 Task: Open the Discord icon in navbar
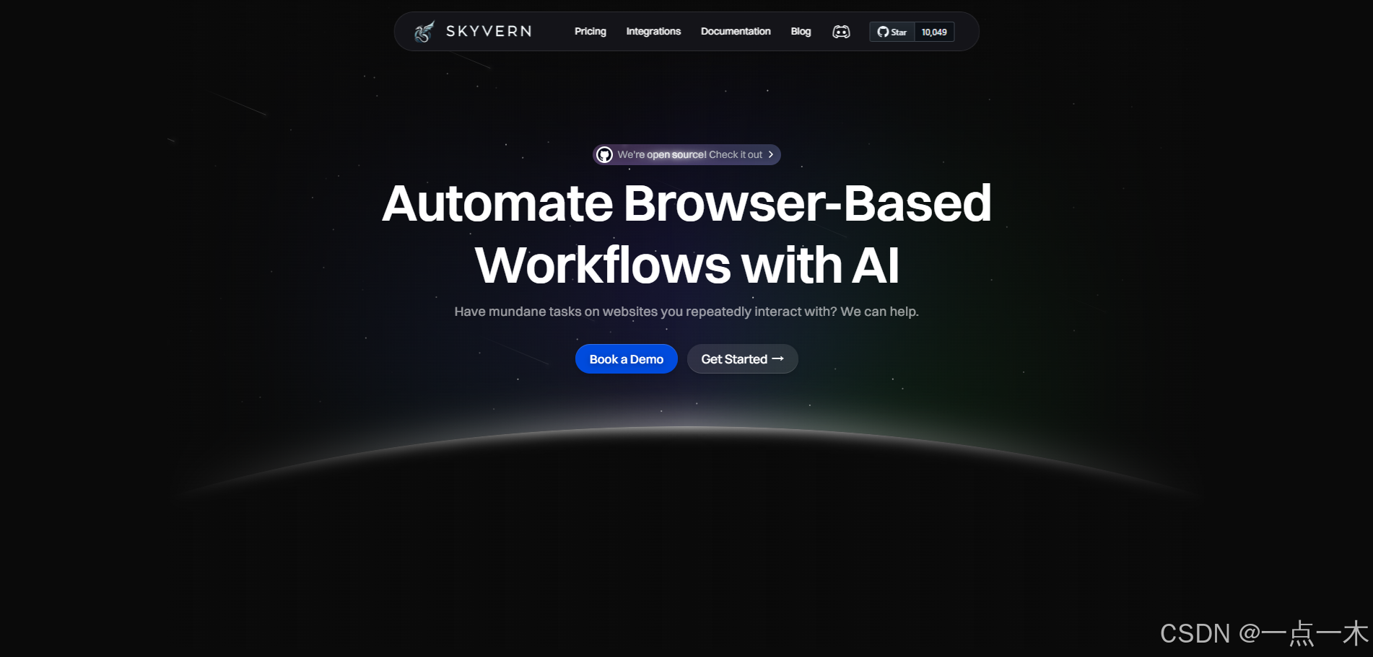click(841, 32)
